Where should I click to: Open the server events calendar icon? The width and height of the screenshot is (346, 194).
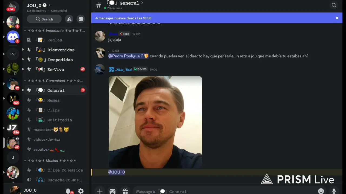[81, 19]
